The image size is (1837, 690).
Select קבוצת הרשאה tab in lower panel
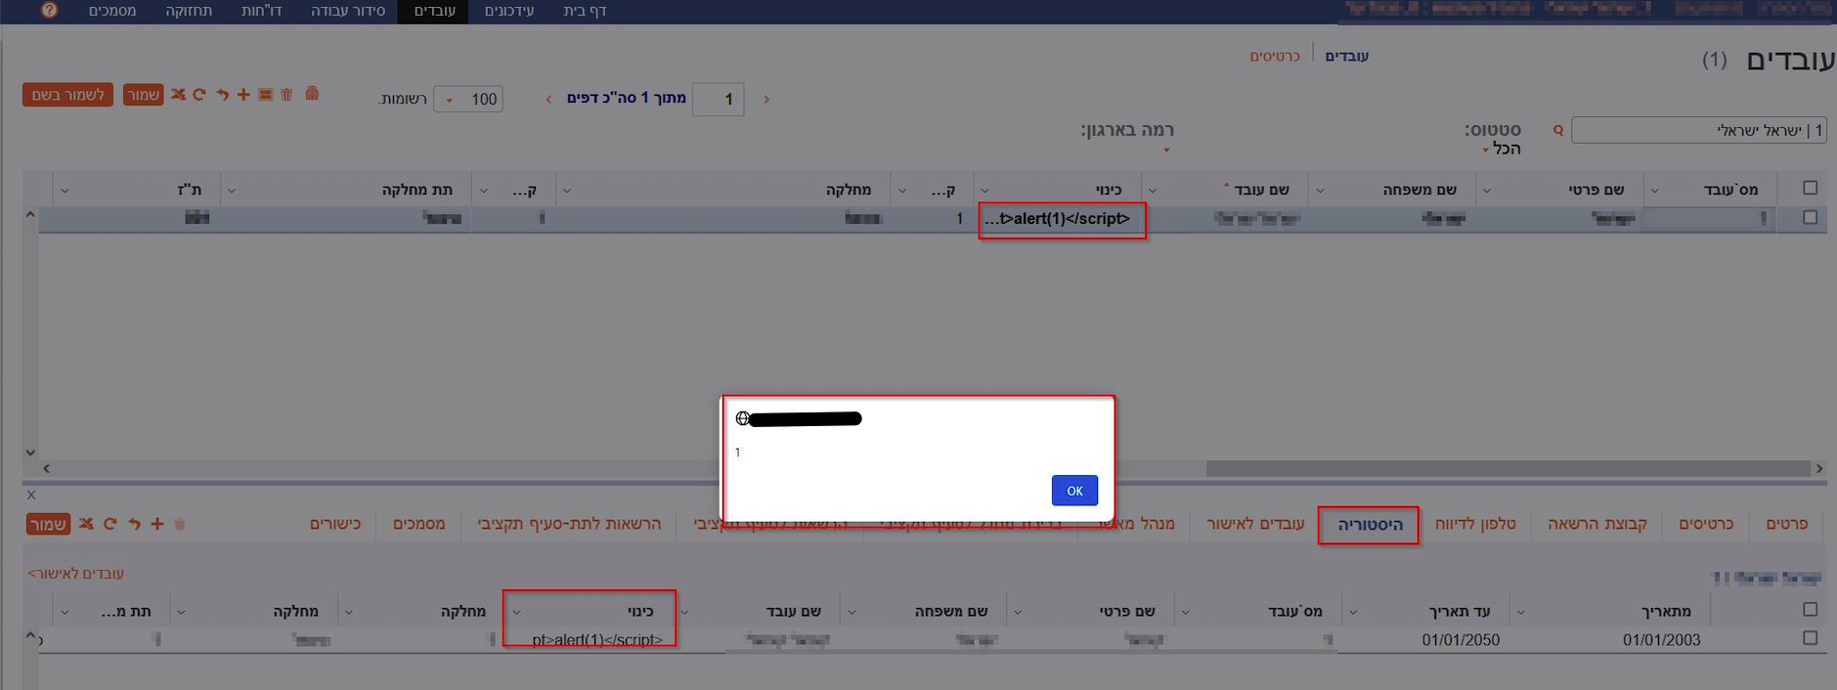point(1596,524)
